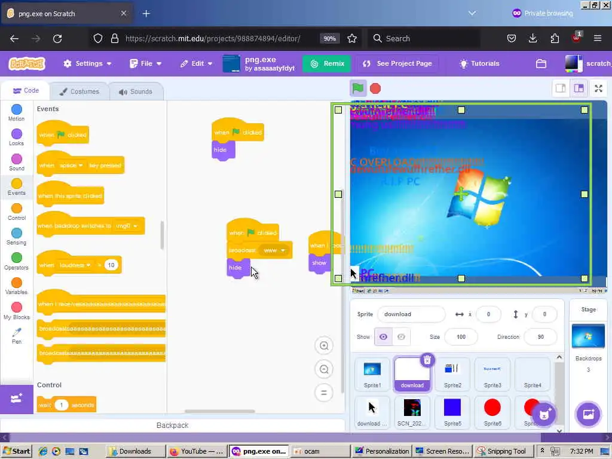Select the Stage backdrop thumbnail

click(x=588, y=336)
